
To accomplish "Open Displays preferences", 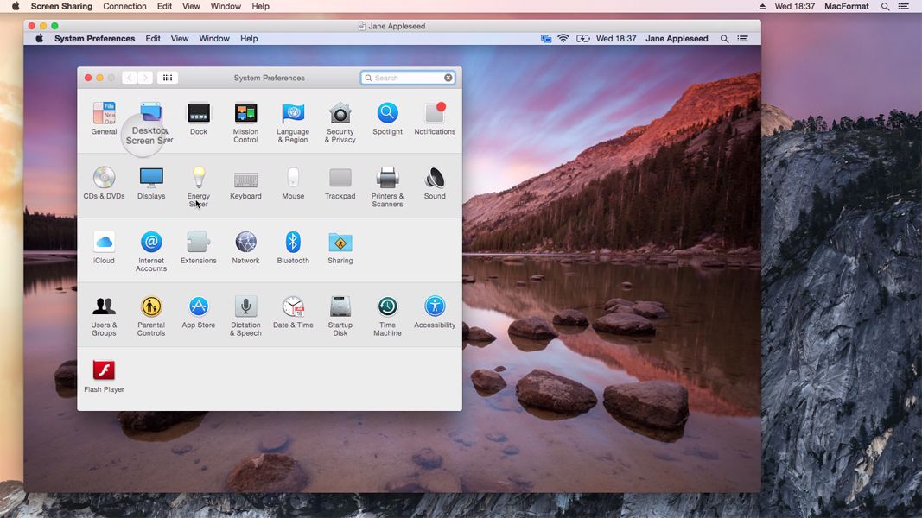I will pyautogui.click(x=151, y=179).
